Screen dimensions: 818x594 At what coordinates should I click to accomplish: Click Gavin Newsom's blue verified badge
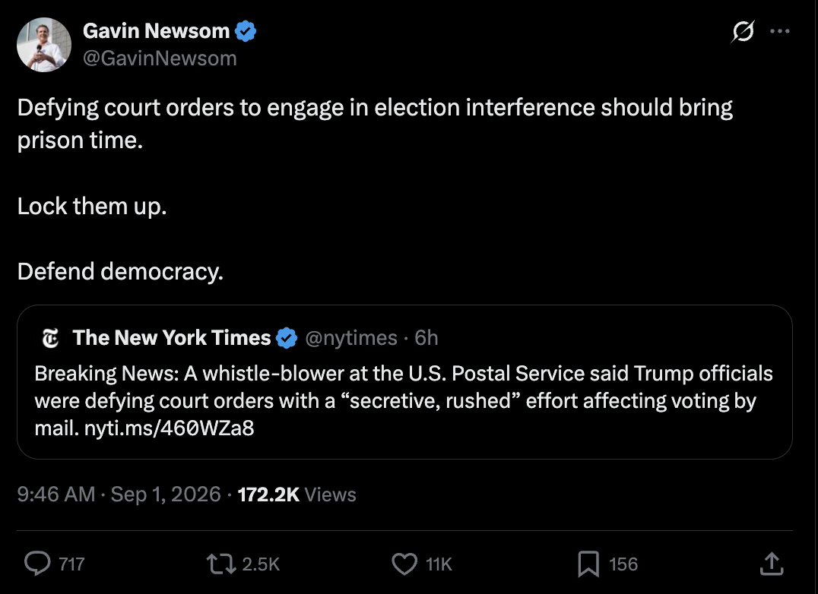(246, 31)
